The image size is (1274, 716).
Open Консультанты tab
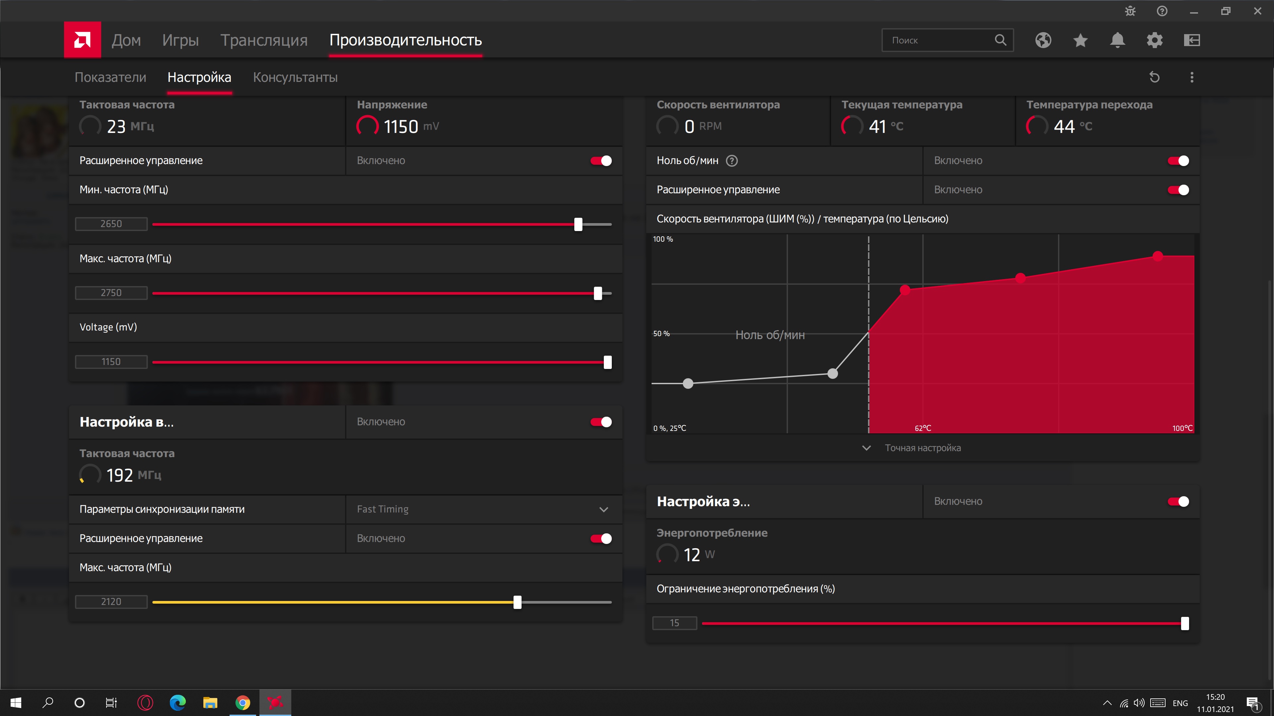pyautogui.click(x=295, y=77)
